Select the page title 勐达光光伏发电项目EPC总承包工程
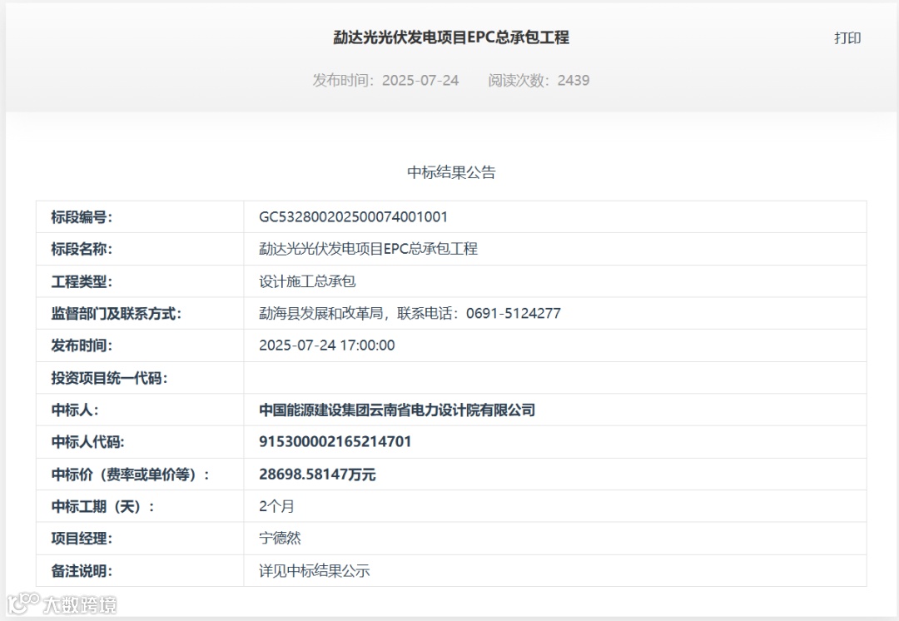This screenshot has height=621, width=899. tap(451, 37)
